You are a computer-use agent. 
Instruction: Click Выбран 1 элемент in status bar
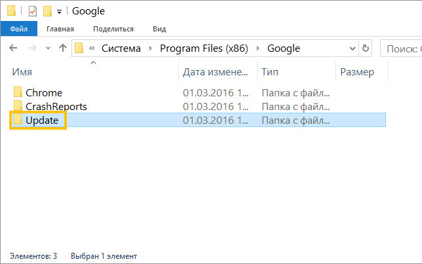[104, 256]
